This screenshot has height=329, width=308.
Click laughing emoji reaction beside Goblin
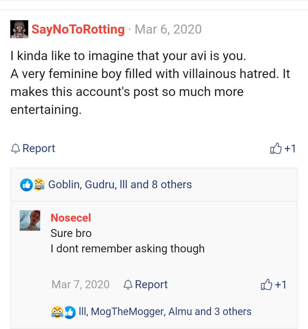coord(39,185)
